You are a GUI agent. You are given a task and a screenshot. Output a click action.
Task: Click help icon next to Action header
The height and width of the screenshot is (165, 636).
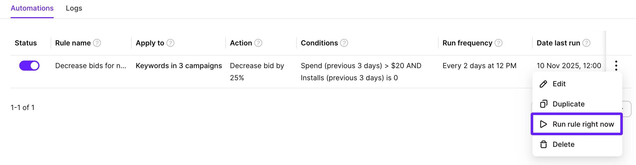[258, 43]
